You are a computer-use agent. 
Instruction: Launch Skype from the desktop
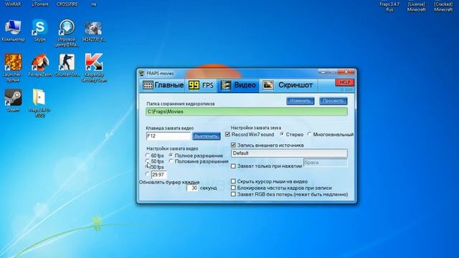click(x=40, y=31)
